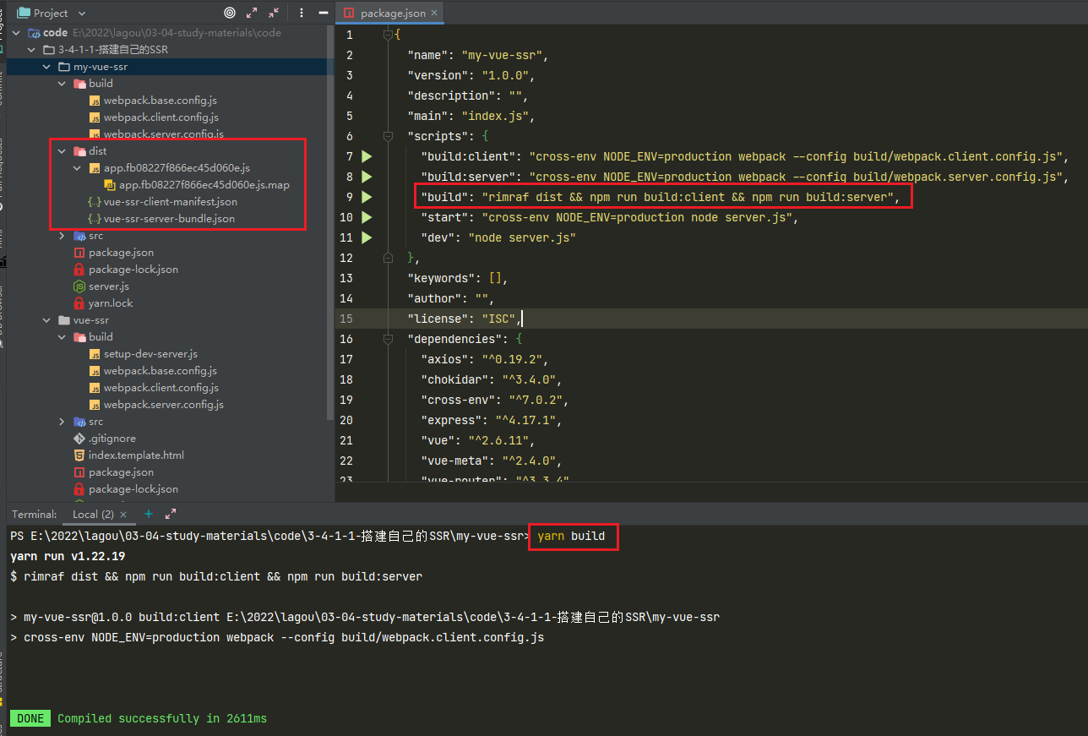
Task: Select 3-4-1-1-搭建自己的SSR folder in tree
Action: pyautogui.click(x=113, y=50)
